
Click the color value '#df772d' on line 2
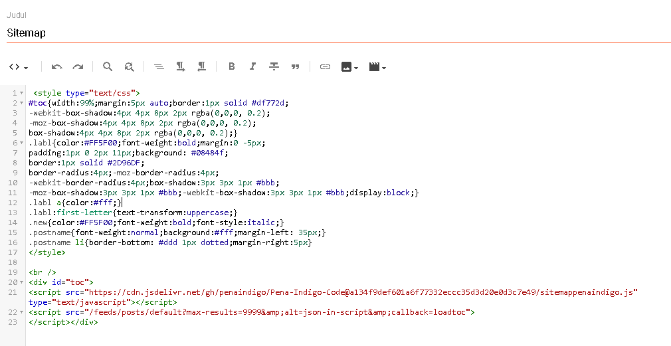[270, 103]
